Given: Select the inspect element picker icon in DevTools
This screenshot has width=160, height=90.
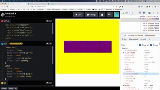Looking at the screenshot, I should 123,13.
